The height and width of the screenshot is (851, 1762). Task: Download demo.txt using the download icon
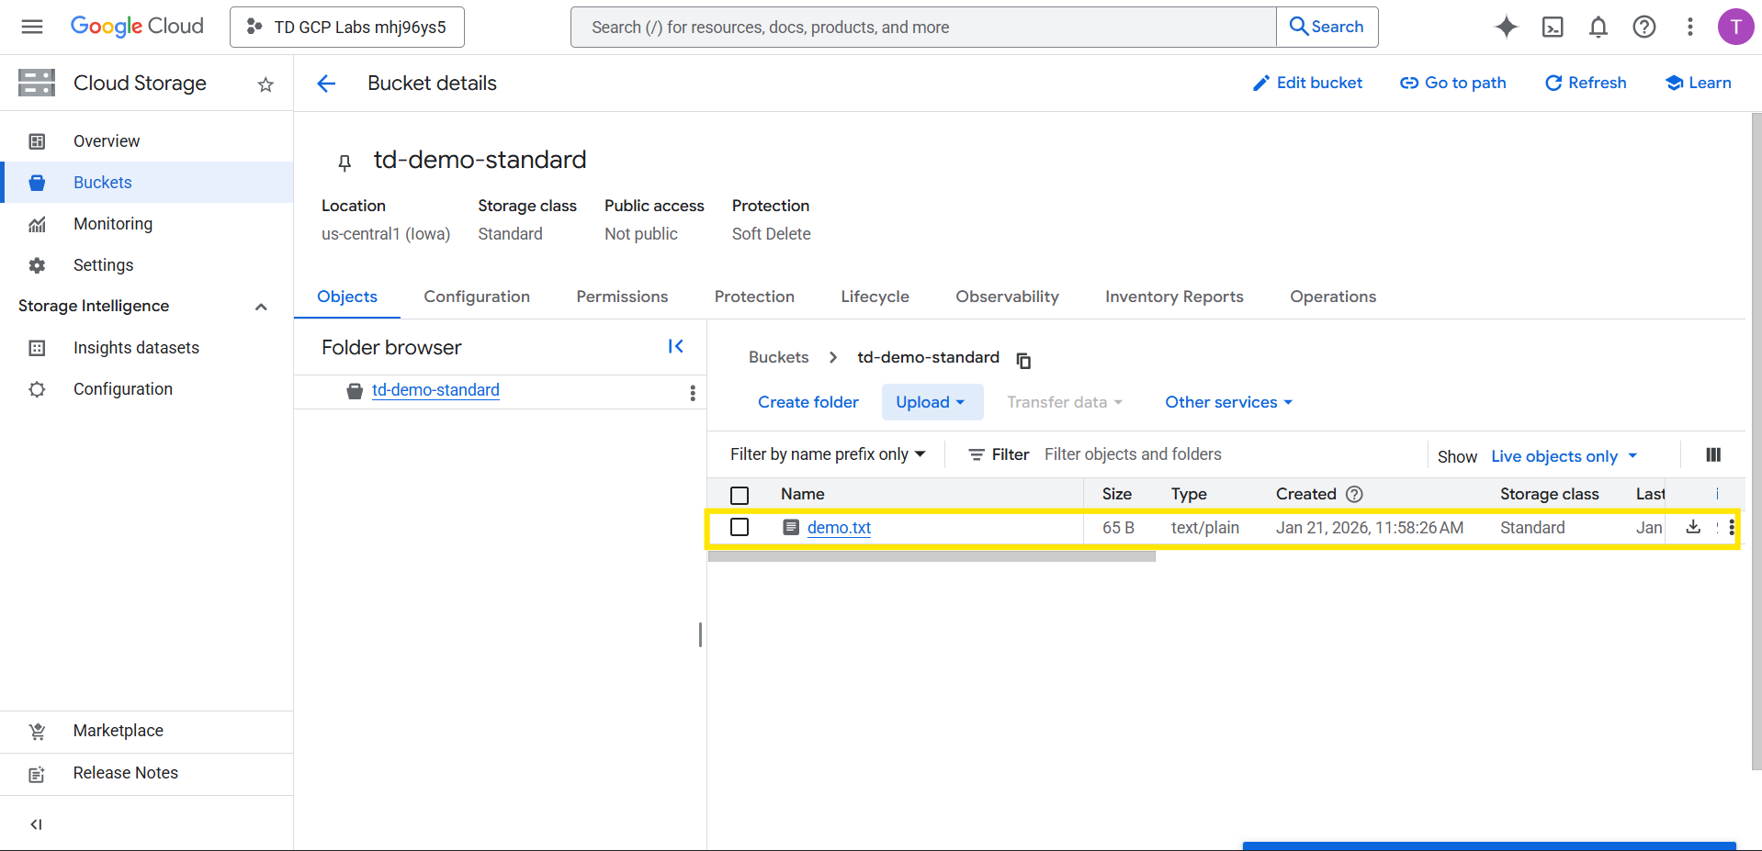point(1693,527)
